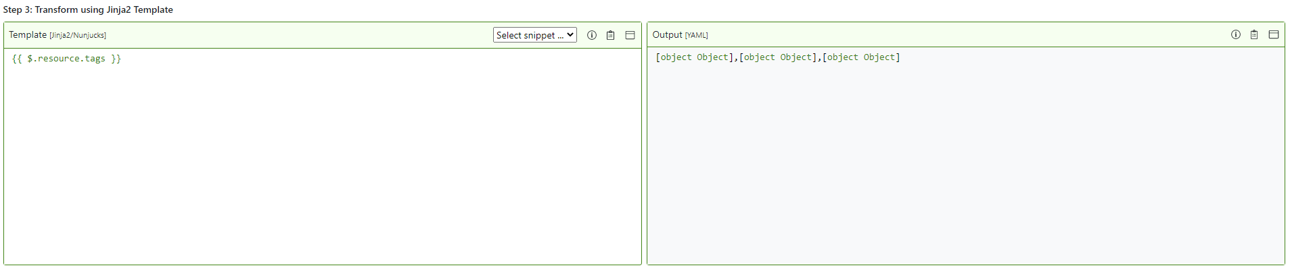The width and height of the screenshot is (1290, 272).
Task: Click the empty area of the Template editor
Action: click(x=322, y=162)
